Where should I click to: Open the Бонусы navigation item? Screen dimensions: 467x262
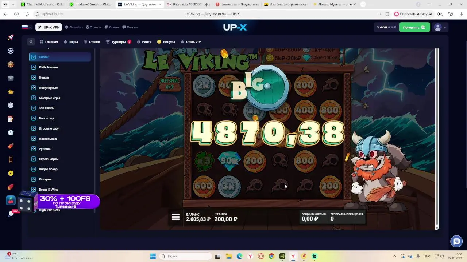[x=166, y=42]
